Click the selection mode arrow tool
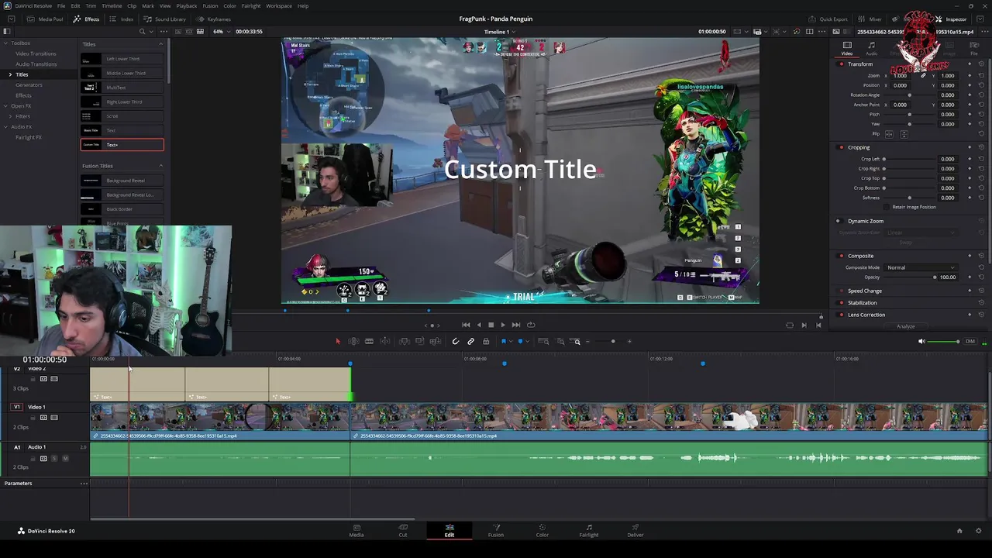This screenshot has width=992, height=558. (x=337, y=341)
